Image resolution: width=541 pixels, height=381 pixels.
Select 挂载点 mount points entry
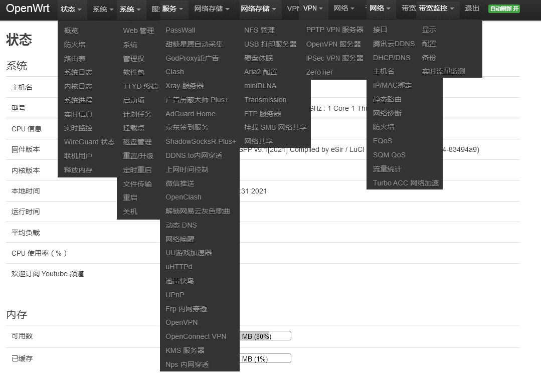coord(133,128)
